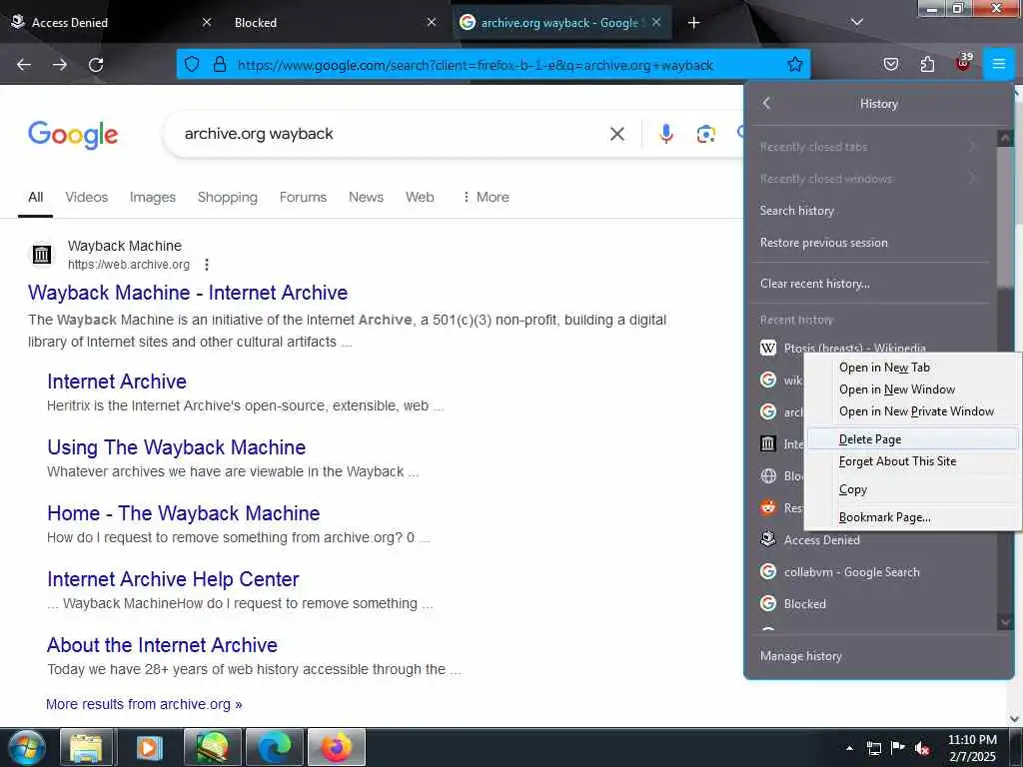The image size is (1023, 767).
Task: Close the archive.org wayback Google tab
Action: tap(656, 22)
